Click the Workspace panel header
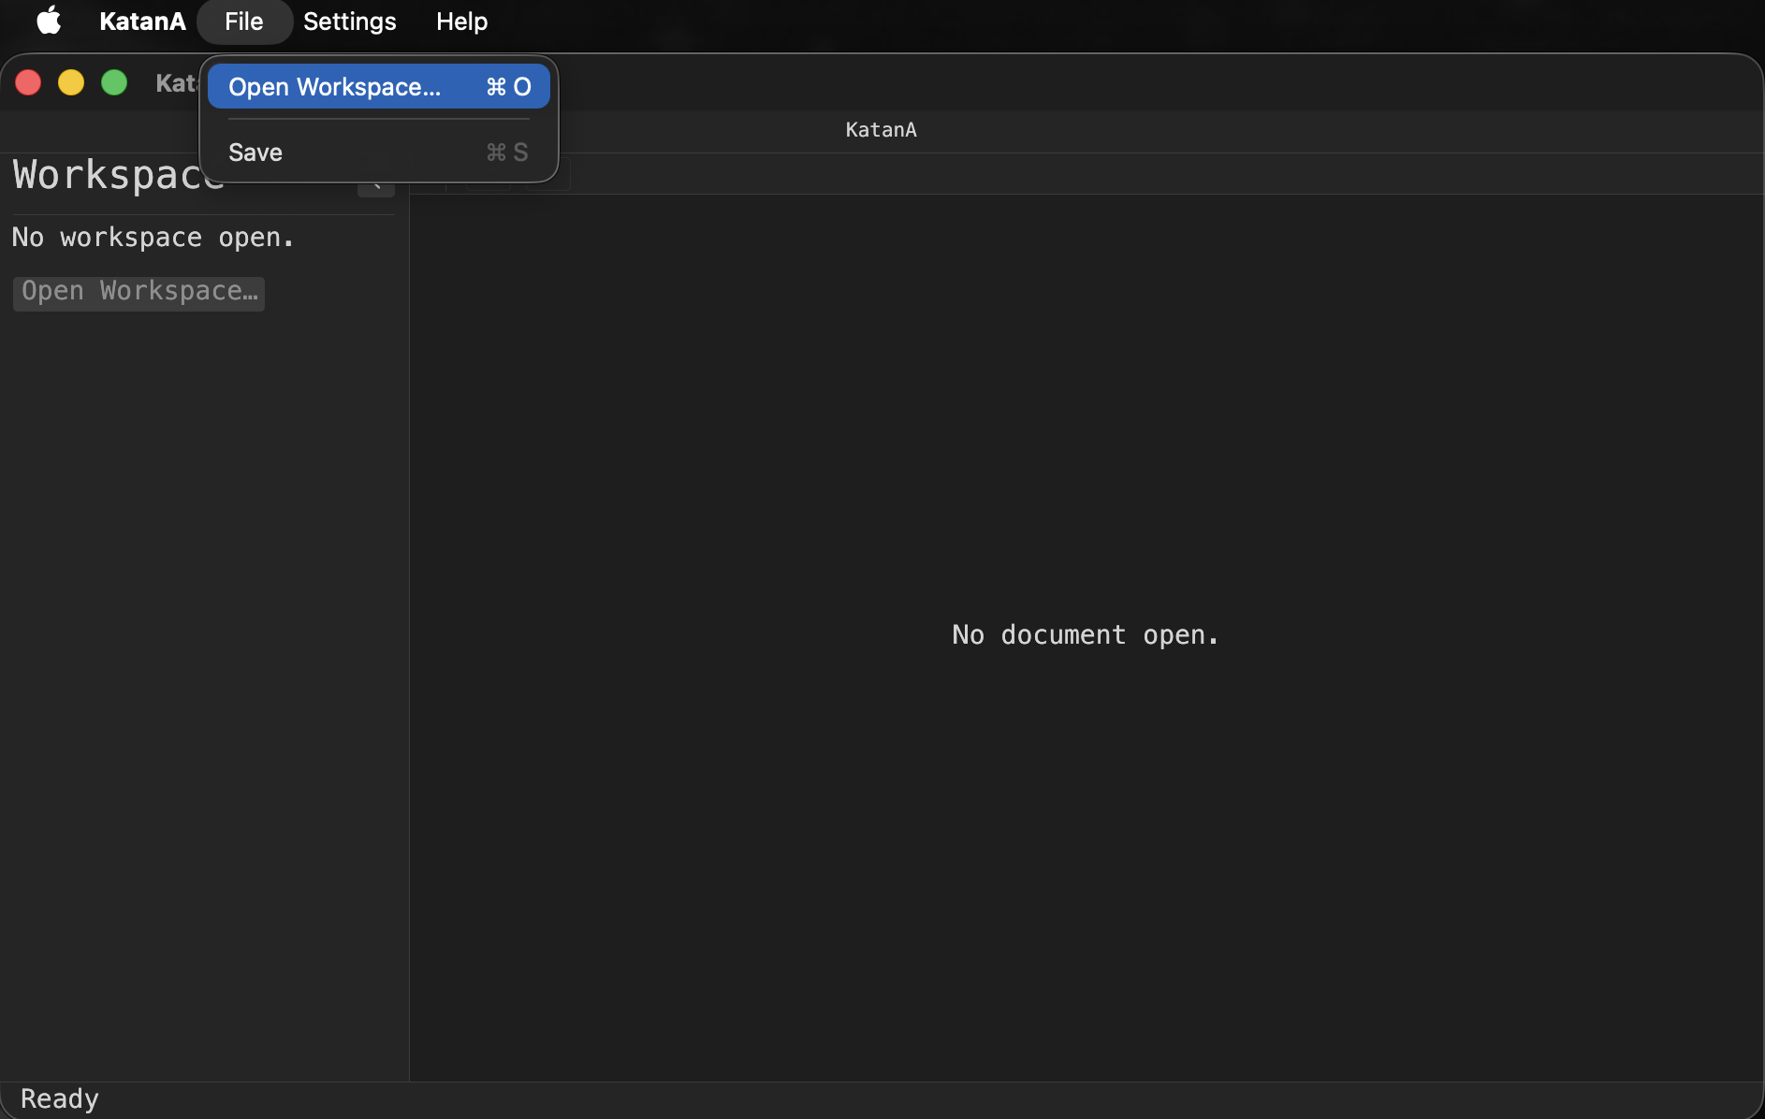The height and width of the screenshot is (1119, 1765). 118,175
